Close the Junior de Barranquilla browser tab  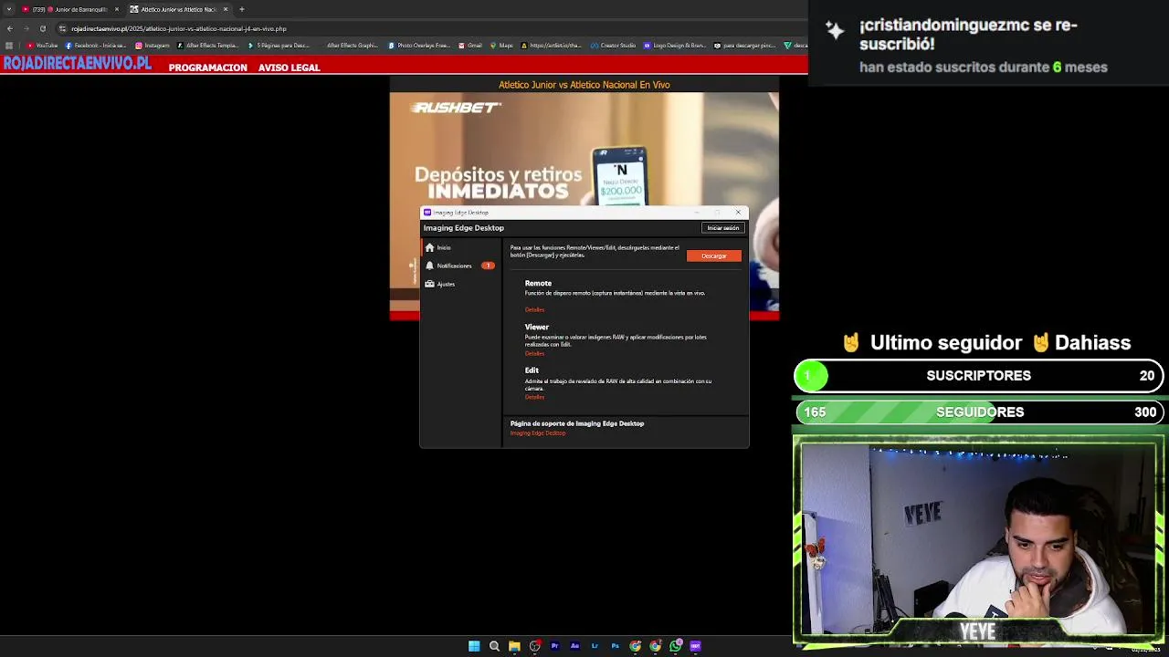(117, 9)
